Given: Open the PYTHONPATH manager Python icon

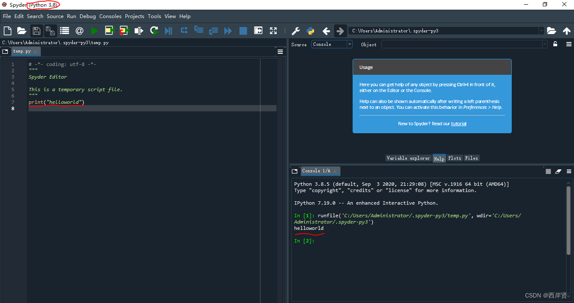Looking at the screenshot, I should point(311,31).
